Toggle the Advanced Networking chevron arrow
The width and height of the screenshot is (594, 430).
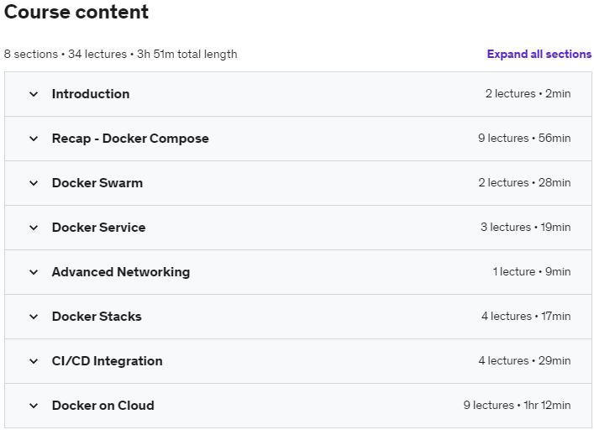[34, 272]
